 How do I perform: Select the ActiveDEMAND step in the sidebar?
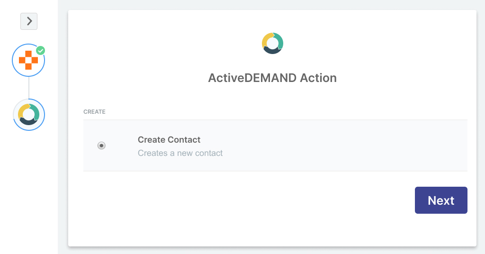coord(29,115)
